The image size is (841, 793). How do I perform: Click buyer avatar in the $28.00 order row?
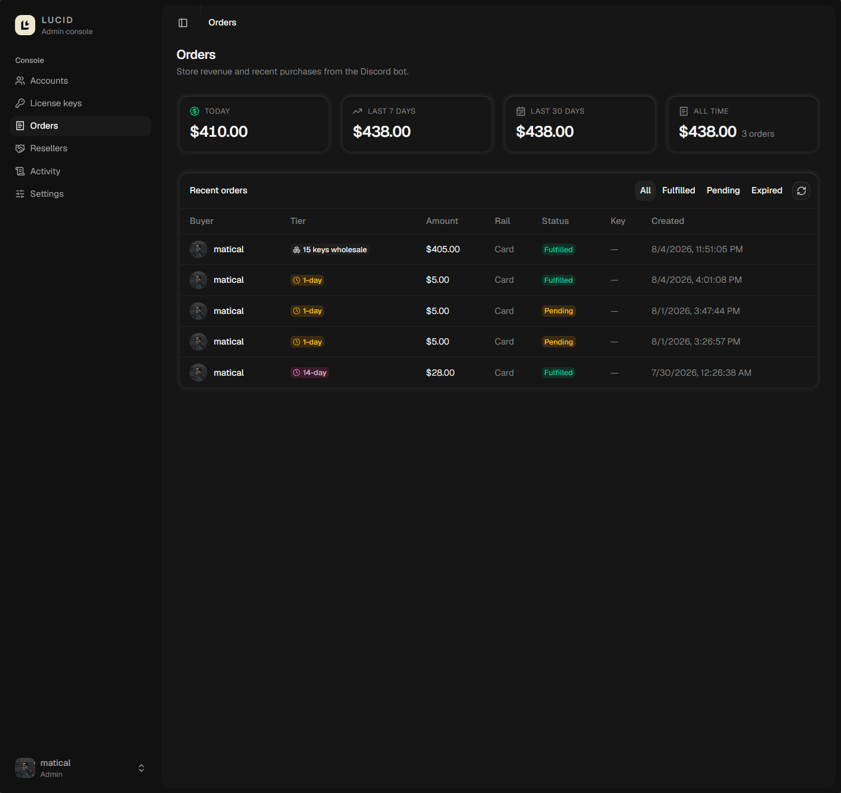point(199,373)
